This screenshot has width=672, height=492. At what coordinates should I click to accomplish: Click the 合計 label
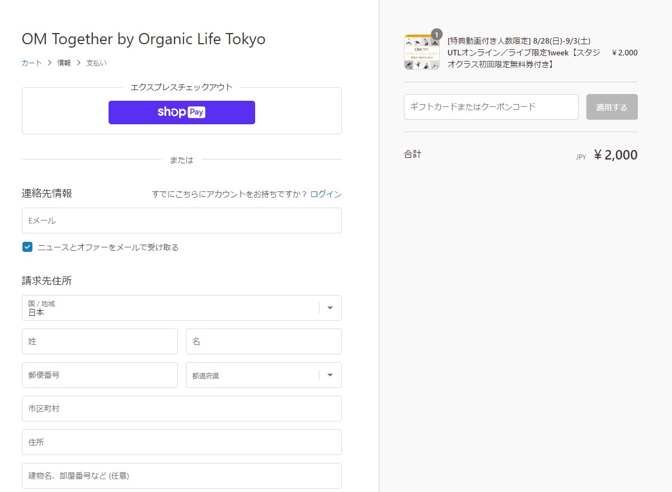click(412, 154)
